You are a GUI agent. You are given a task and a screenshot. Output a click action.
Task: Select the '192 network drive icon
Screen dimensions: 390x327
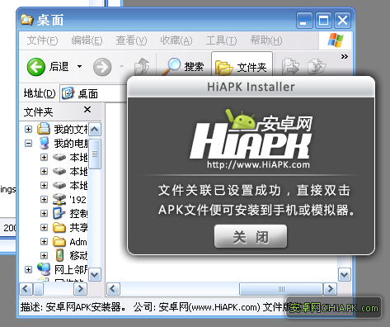pos(59,199)
